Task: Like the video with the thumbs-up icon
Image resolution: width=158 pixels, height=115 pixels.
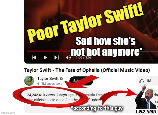Action: coord(141,81)
